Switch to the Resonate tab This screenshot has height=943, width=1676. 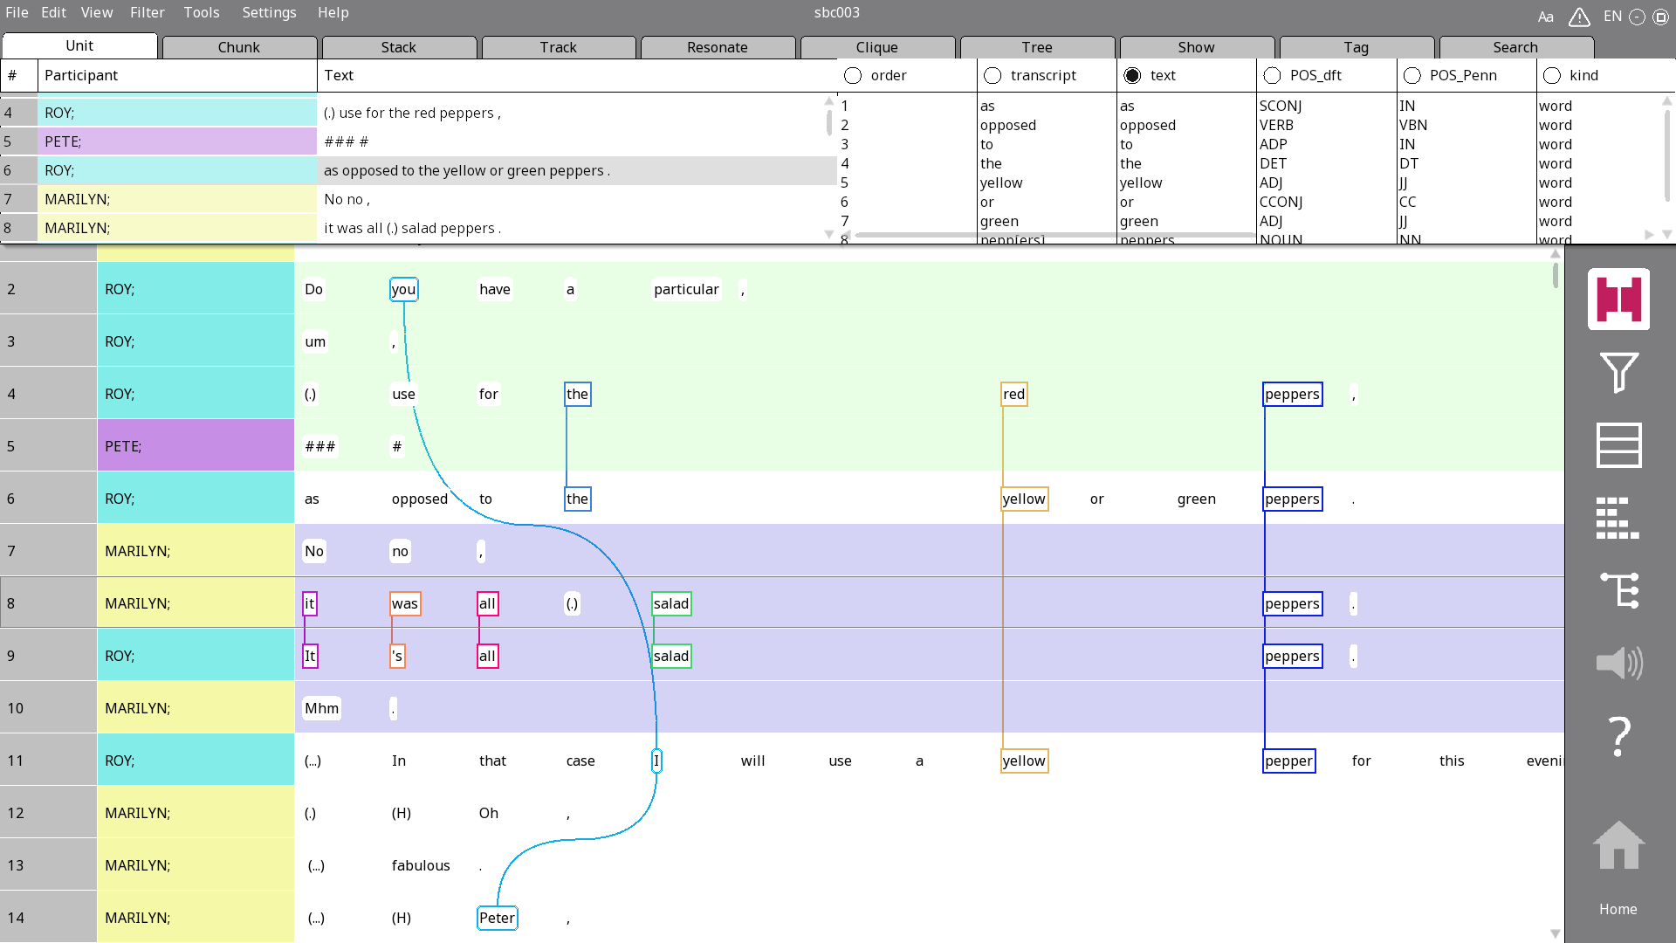[x=717, y=47]
